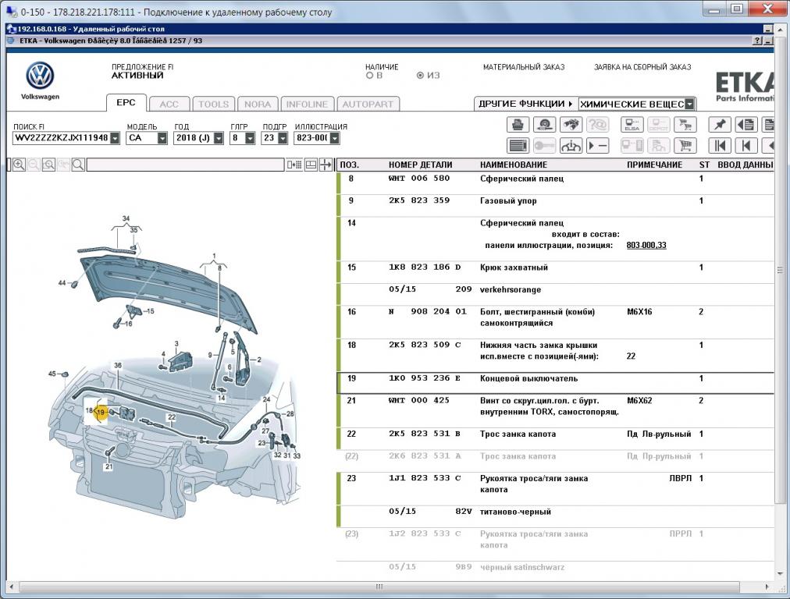Click the disc/media toolbar icon
The width and height of the screenshot is (790, 599).
pyautogui.click(x=544, y=124)
